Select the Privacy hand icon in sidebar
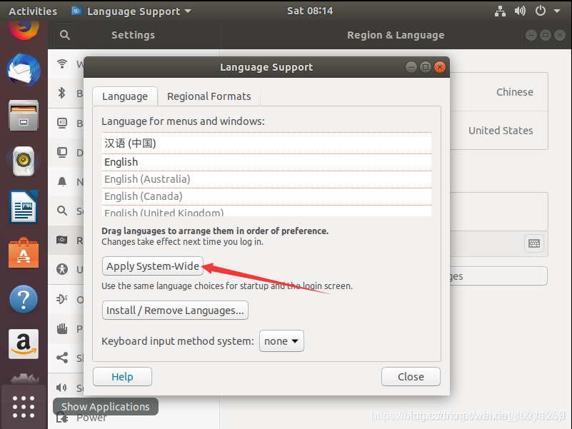 (62, 328)
